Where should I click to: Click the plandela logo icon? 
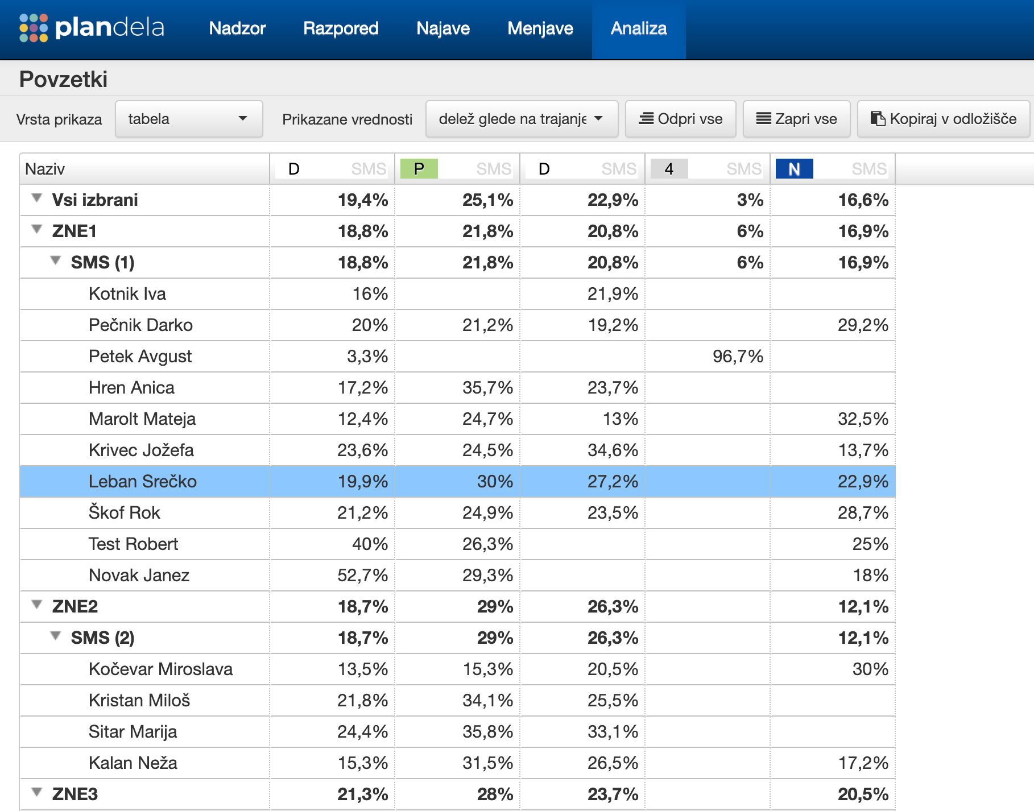34,28
